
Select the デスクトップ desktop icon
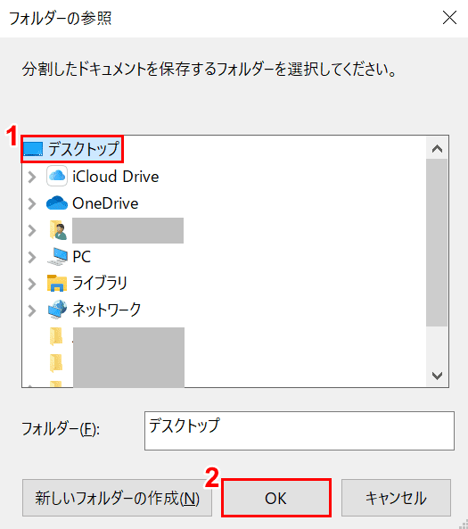pos(33,149)
